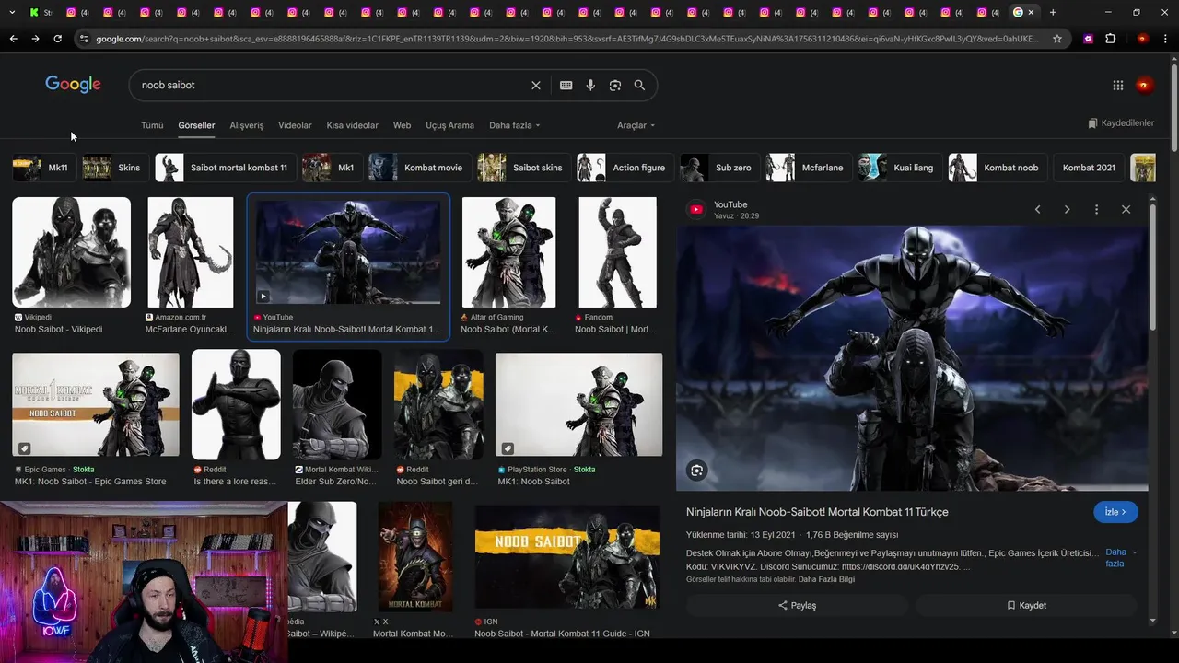Open the IGN Mortal Kombat 11 Guide image
This screenshot has height=663, width=1179.
tap(566, 558)
